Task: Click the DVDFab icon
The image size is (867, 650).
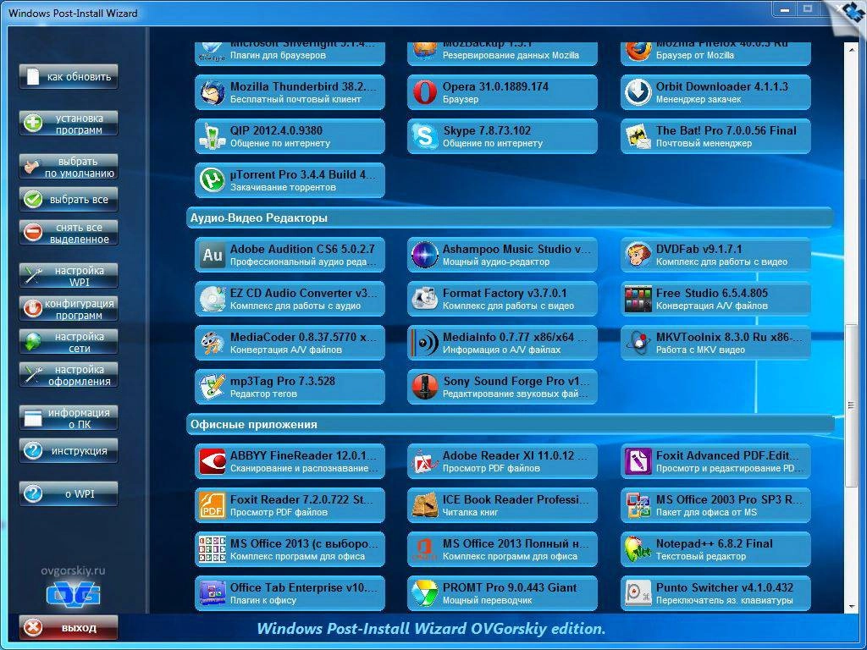Action: (x=638, y=255)
